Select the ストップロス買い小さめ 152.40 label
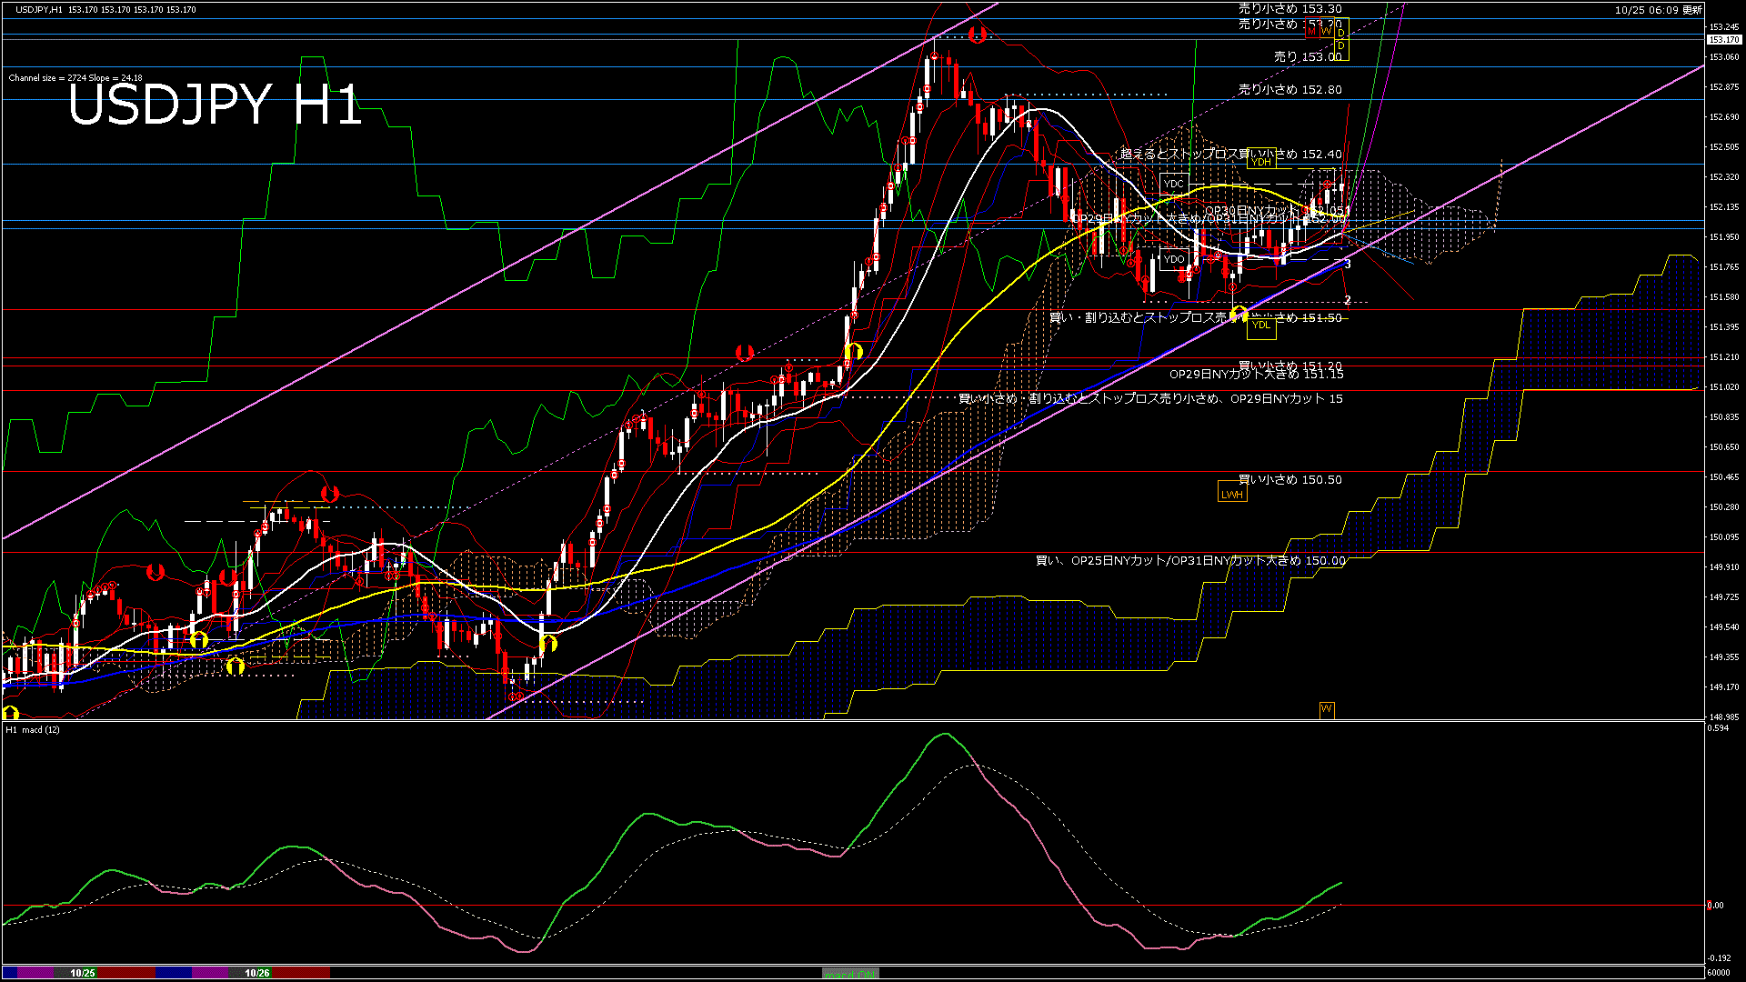This screenshot has width=1746, height=982. click(x=1230, y=154)
